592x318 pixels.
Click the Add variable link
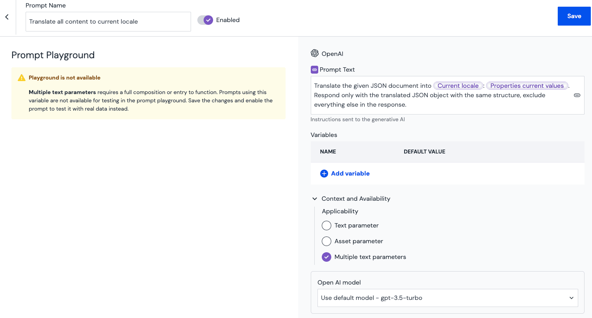click(x=350, y=174)
